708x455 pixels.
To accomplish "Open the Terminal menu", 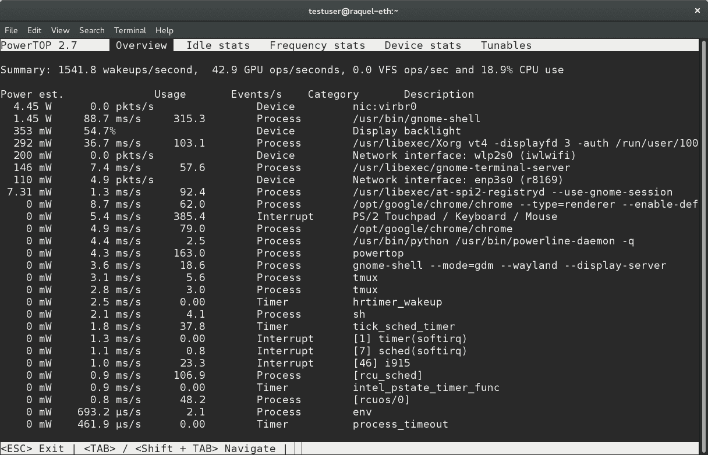I will coord(130,30).
